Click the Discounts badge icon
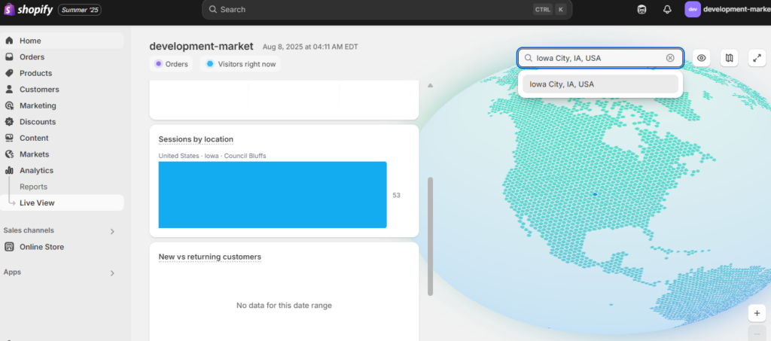Viewport: 771px width, 341px height. (x=9, y=122)
